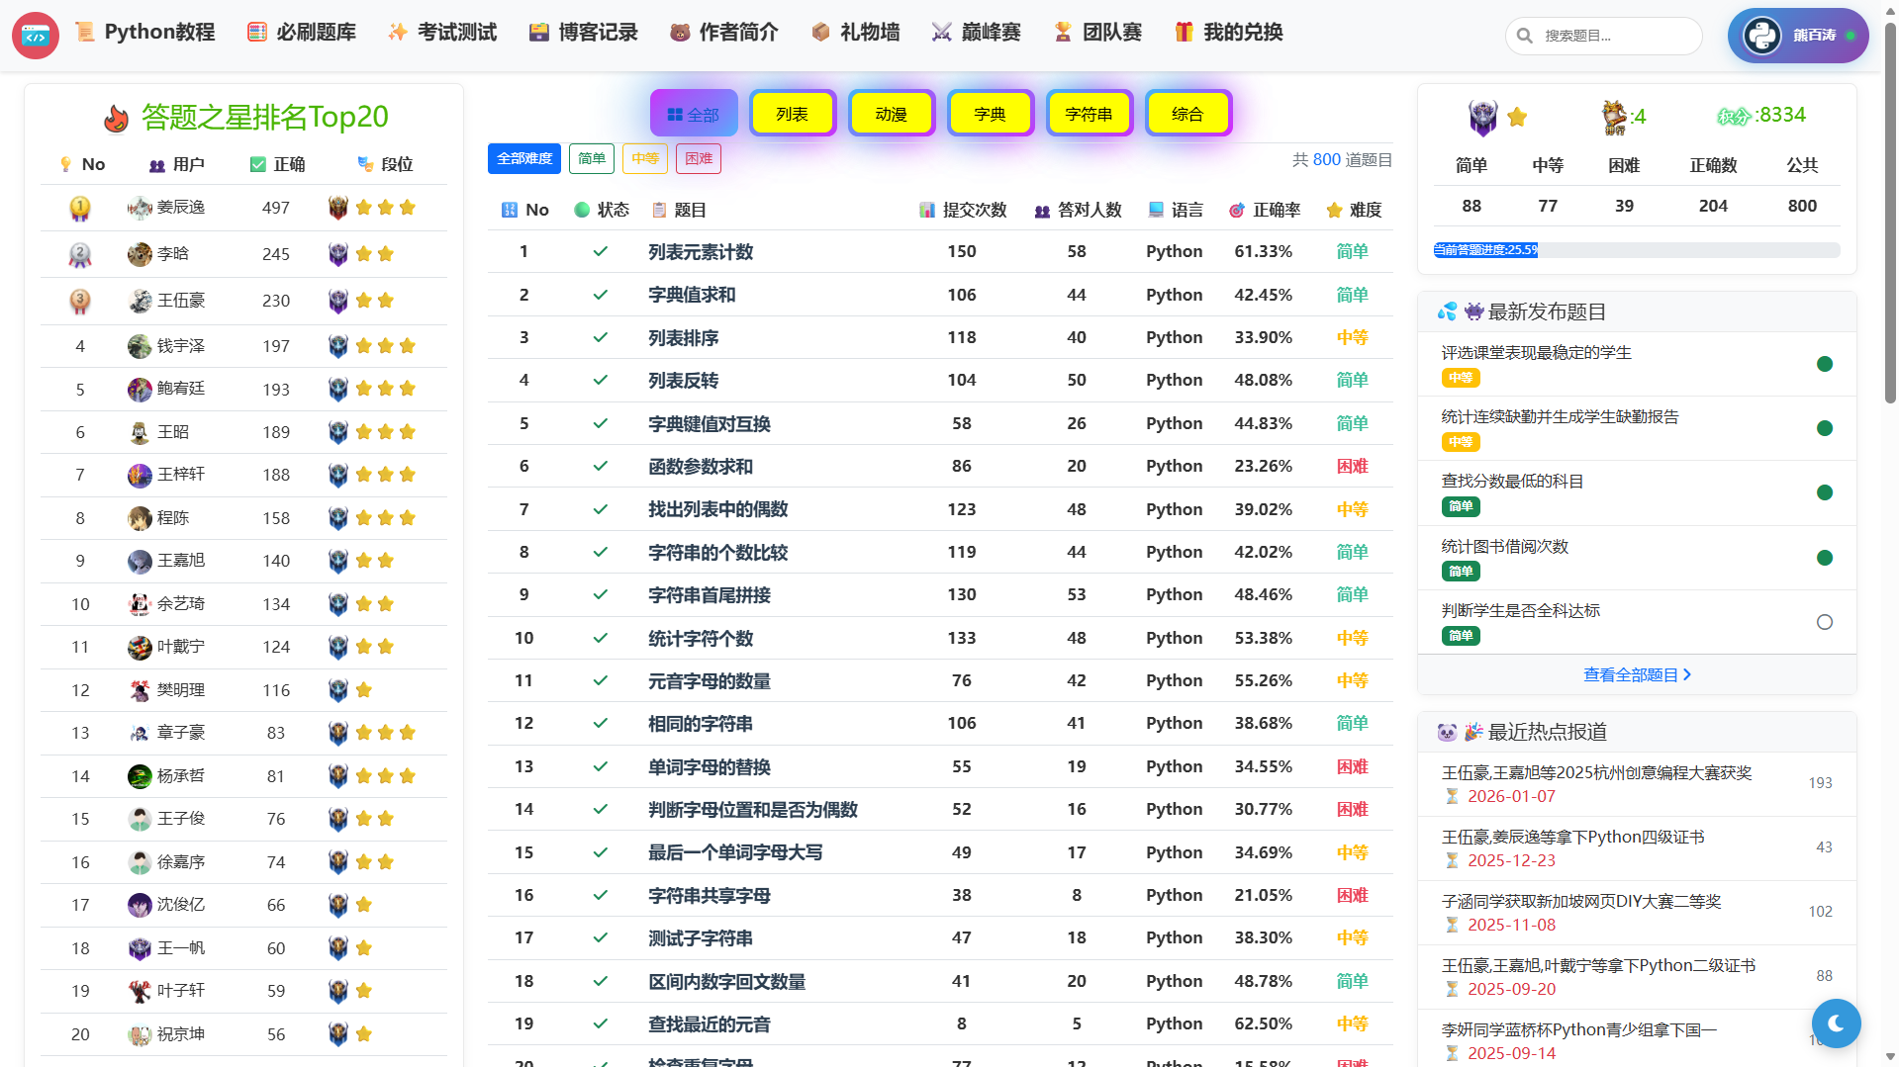Screen dimensions: 1899x1067
Task: Click the flame icon beside Top20 title
Action: tap(117, 119)
